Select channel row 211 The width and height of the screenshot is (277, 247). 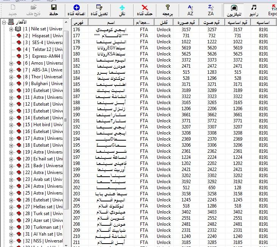point(174,242)
